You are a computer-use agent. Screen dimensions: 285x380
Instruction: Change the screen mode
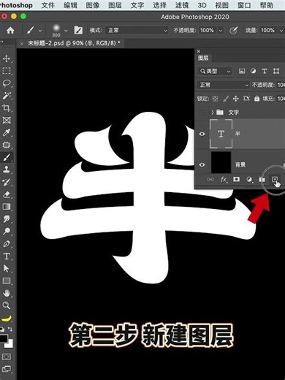pyautogui.click(x=7, y=369)
